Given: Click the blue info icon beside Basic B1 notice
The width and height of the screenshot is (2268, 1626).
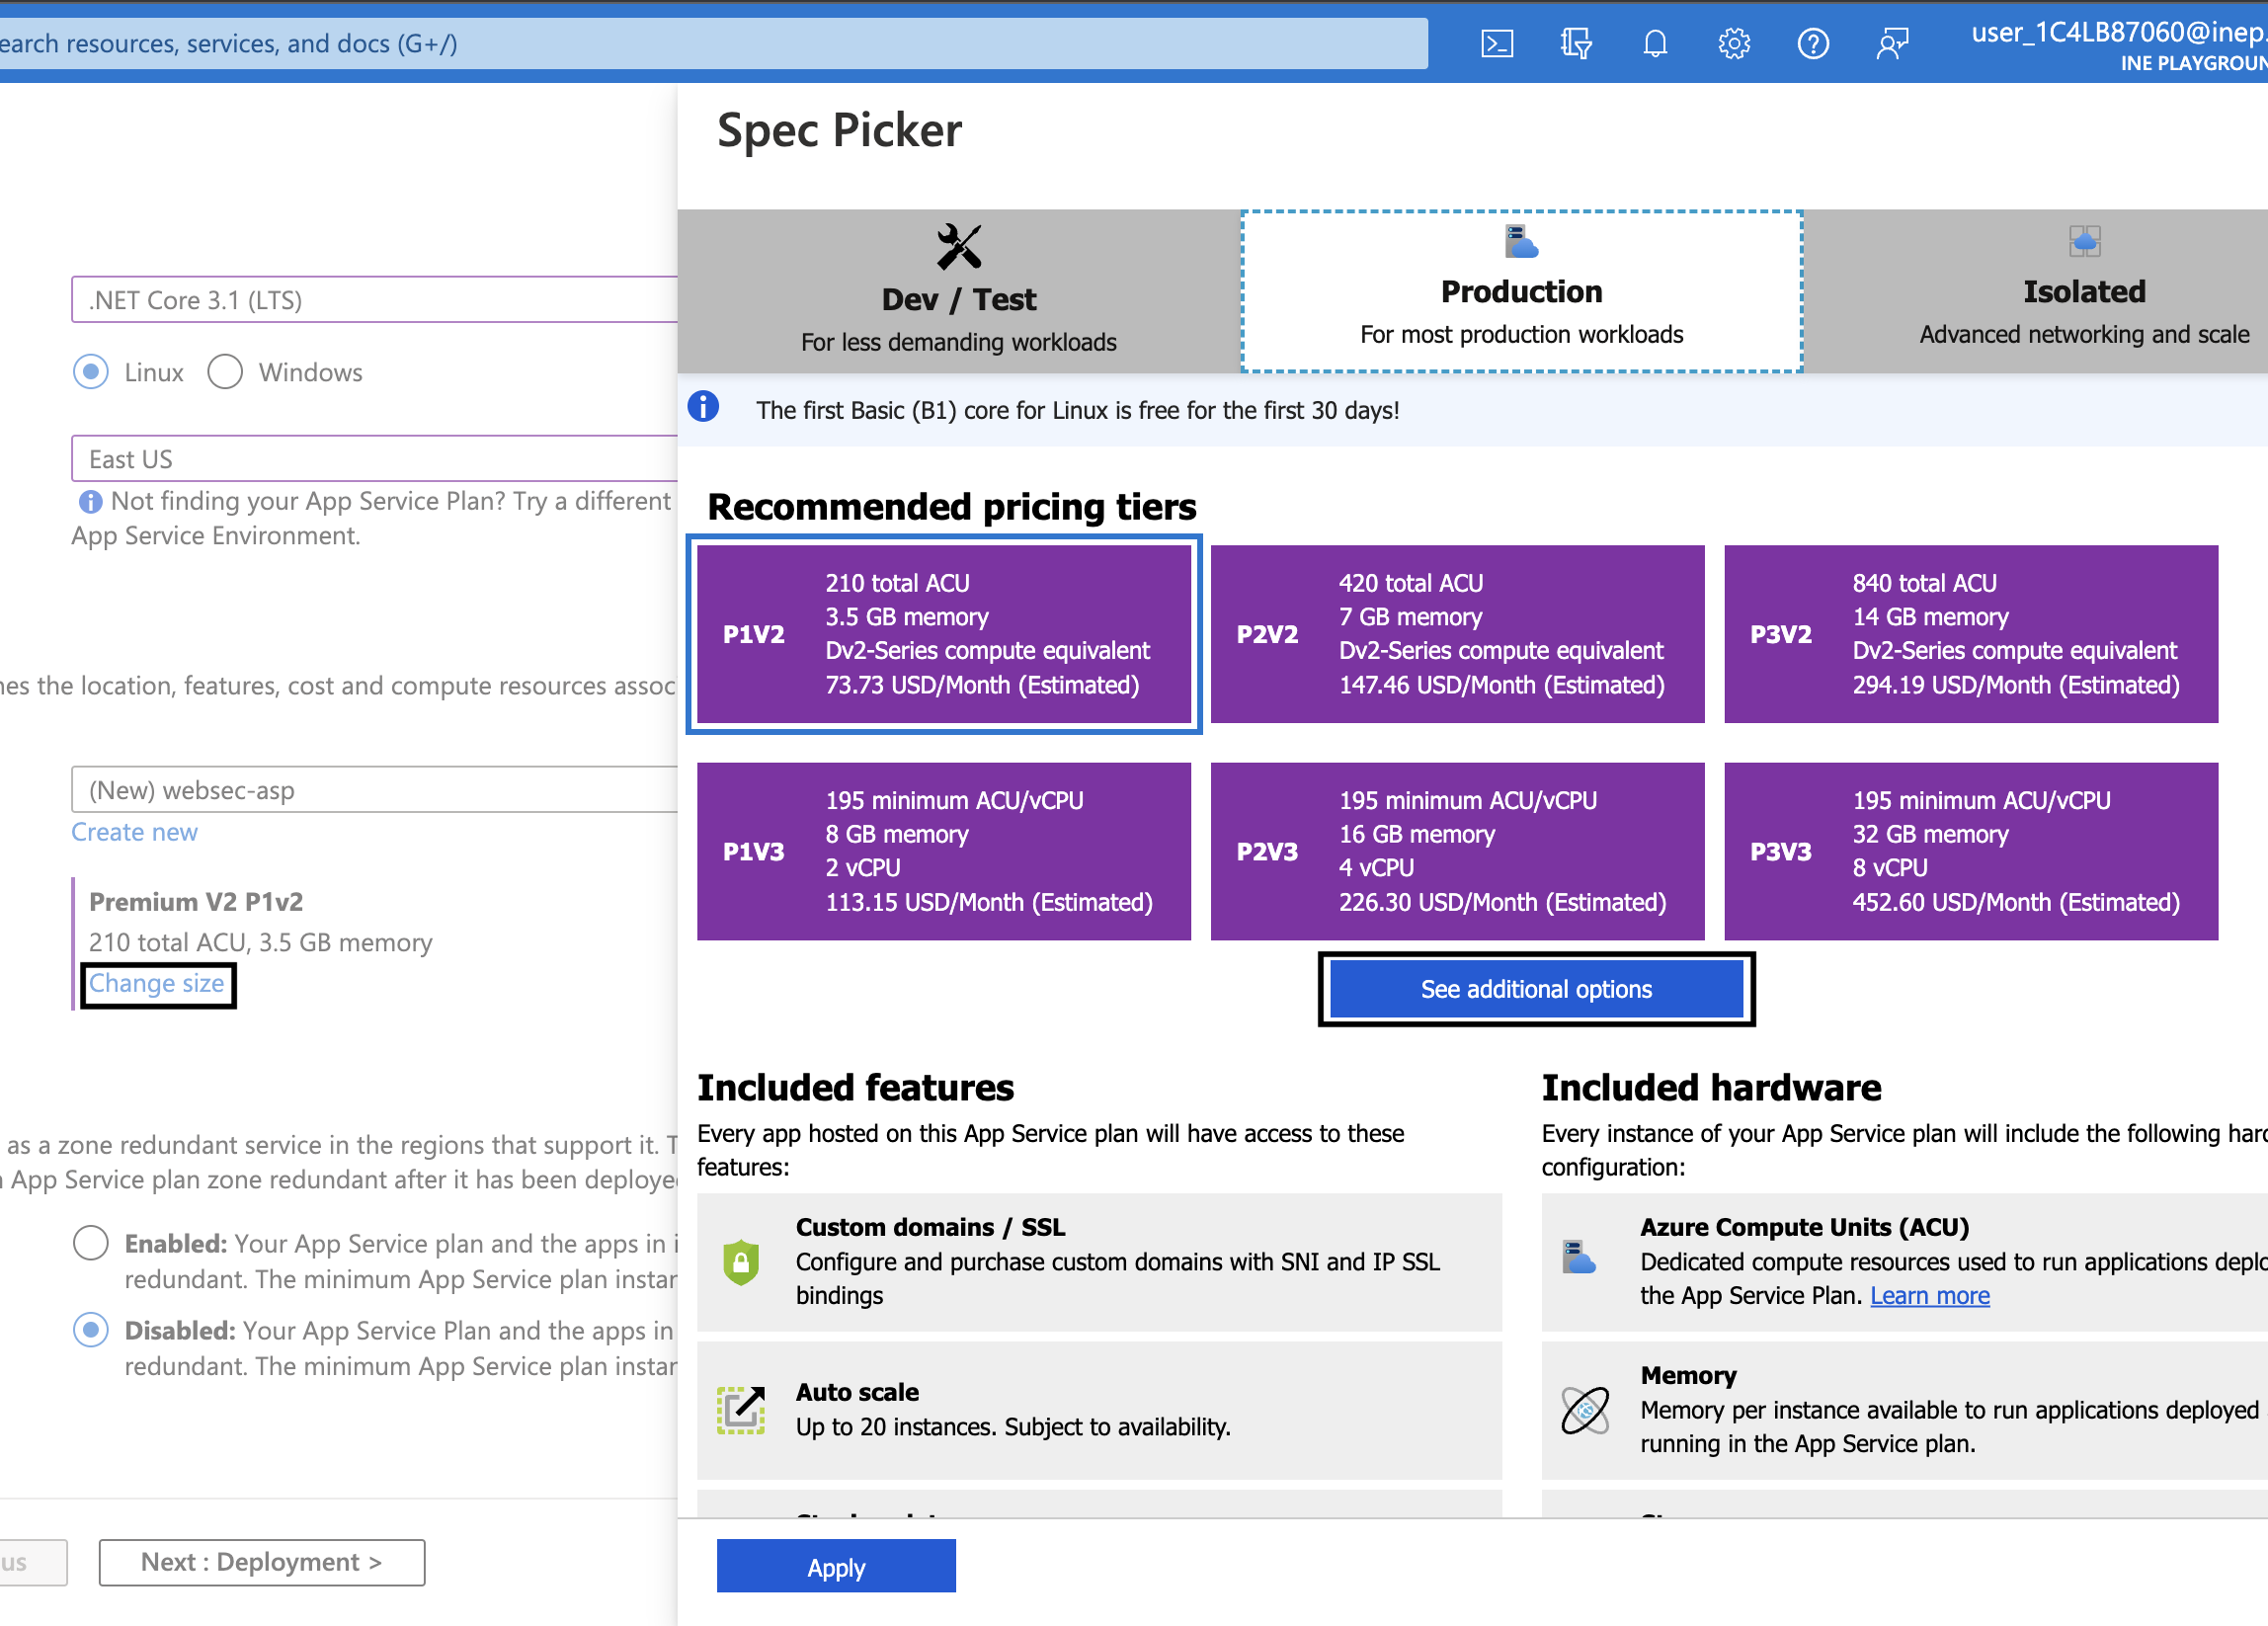Looking at the screenshot, I should [703, 408].
